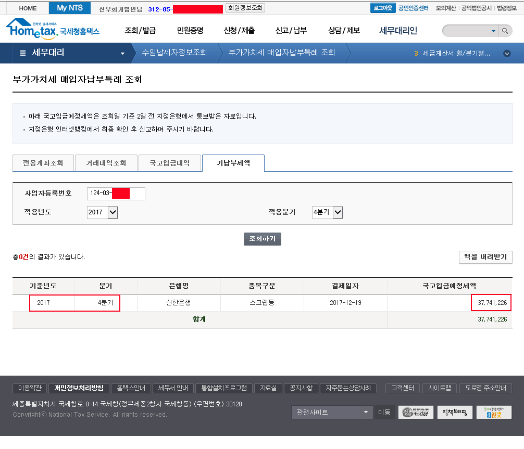524x449 pixels.
Task: Click the 엑셀 내려받기 button
Action: point(485,258)
